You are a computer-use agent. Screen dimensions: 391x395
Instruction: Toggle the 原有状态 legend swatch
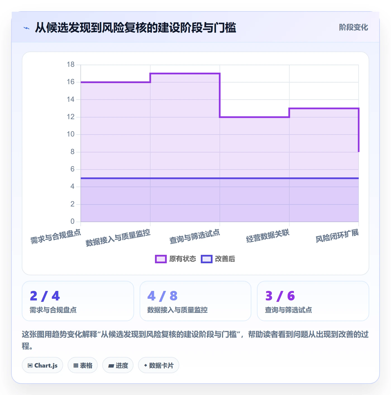point(161,259)
